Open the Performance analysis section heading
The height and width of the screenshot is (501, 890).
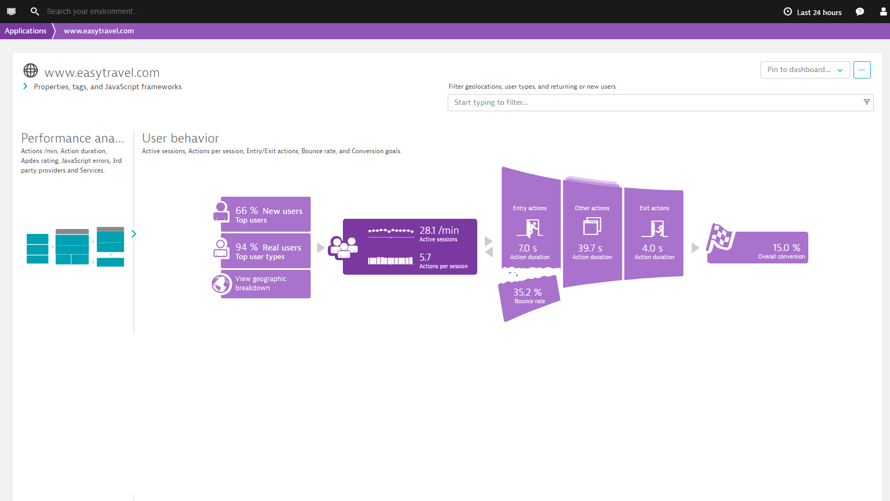tap(73, 138)
